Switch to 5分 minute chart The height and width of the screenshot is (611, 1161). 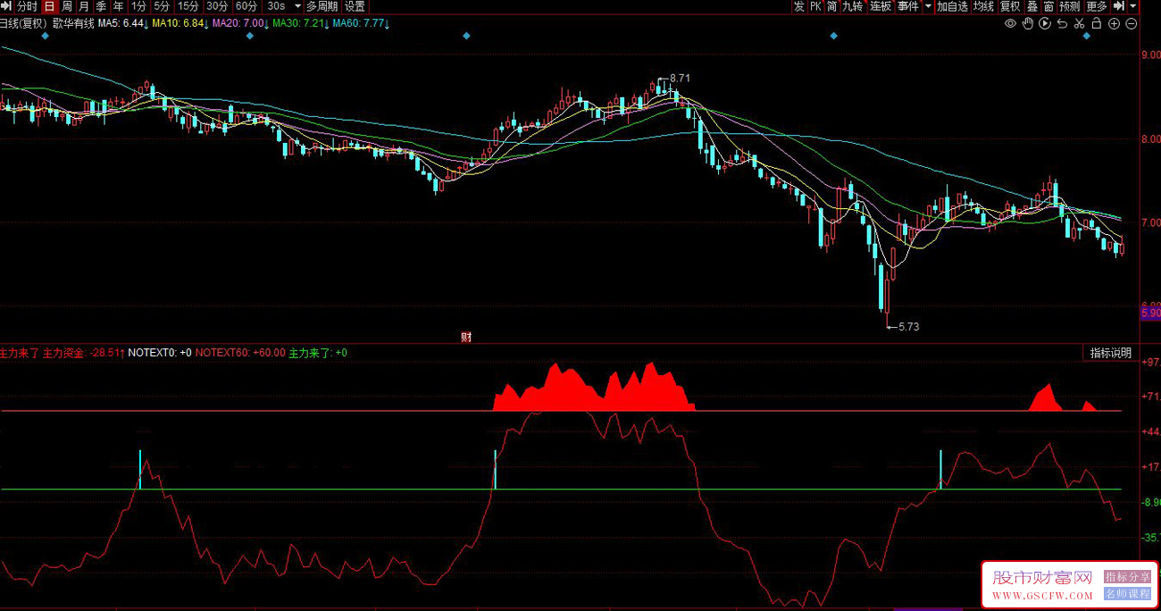coord(162,6)
